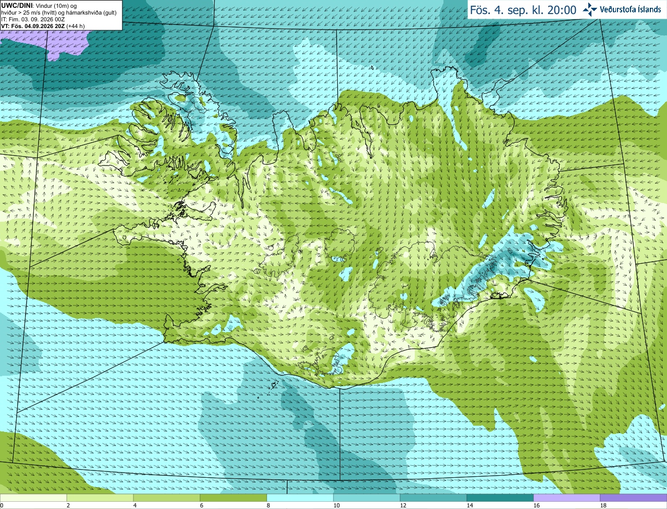Pick the purple above-18 legend swatch
667x509 pixels.
(x=634, y=498)
